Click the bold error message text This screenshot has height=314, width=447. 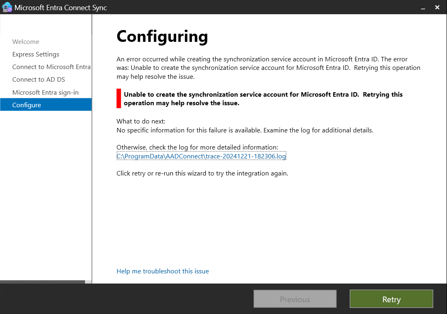point(263,99)
